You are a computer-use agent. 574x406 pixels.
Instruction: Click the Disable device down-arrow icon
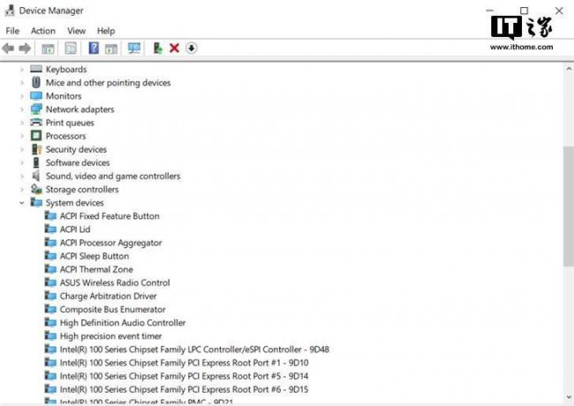pos(191,48)
